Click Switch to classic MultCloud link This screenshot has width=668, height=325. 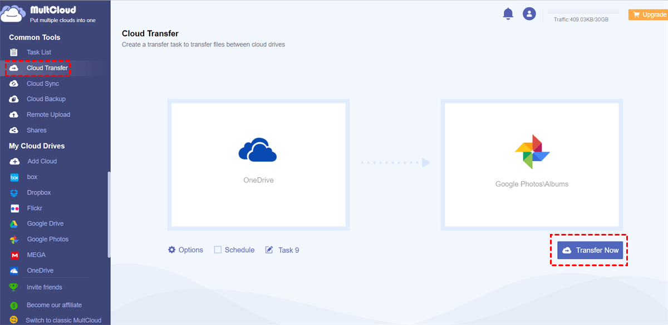tap(63, 320)
